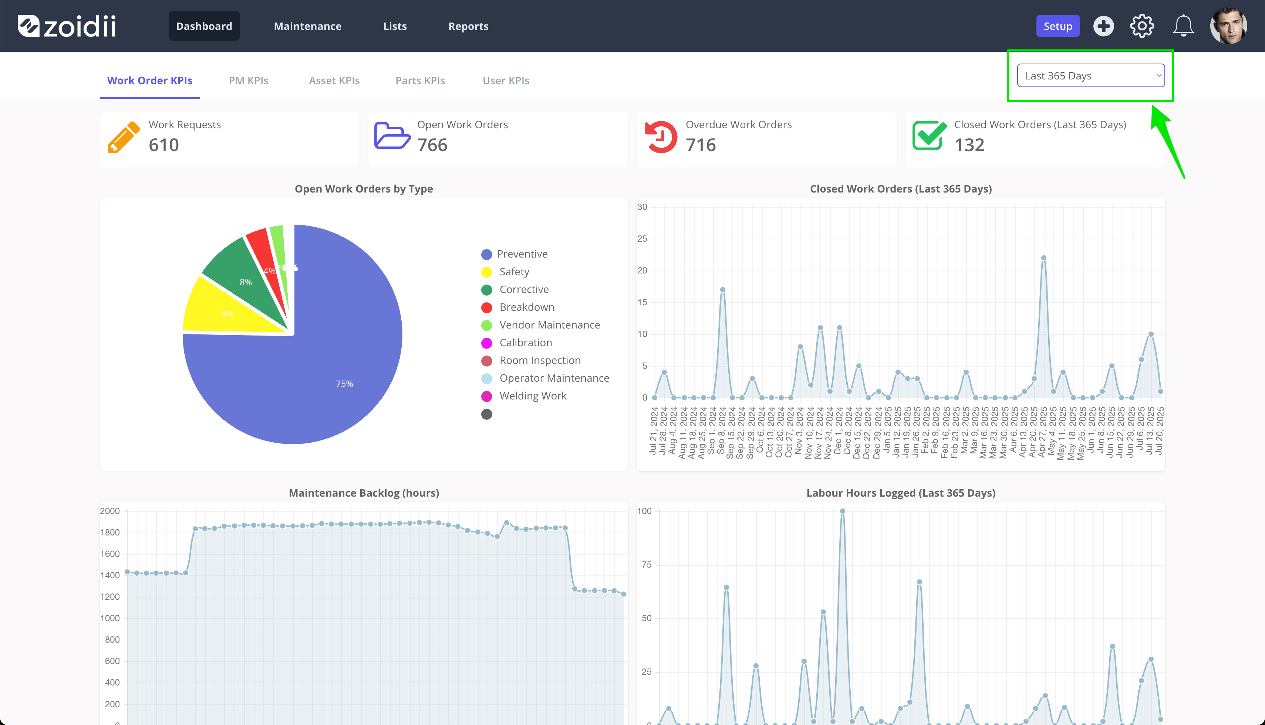Click the Work Requests 610 value
1265x725 pixels.
point(163,145)
